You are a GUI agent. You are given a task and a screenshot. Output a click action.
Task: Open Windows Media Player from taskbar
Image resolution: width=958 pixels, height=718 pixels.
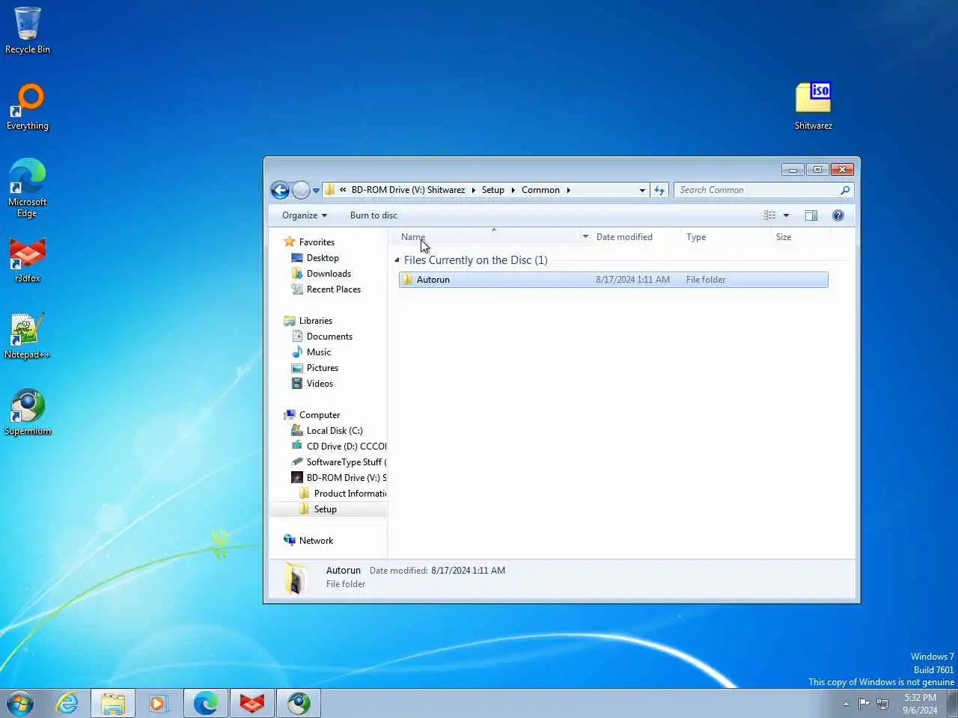click(159, 703)
